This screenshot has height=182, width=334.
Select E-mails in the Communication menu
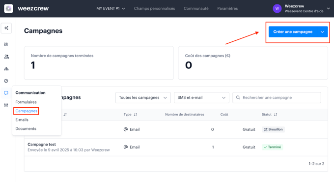tap(22, 120)
